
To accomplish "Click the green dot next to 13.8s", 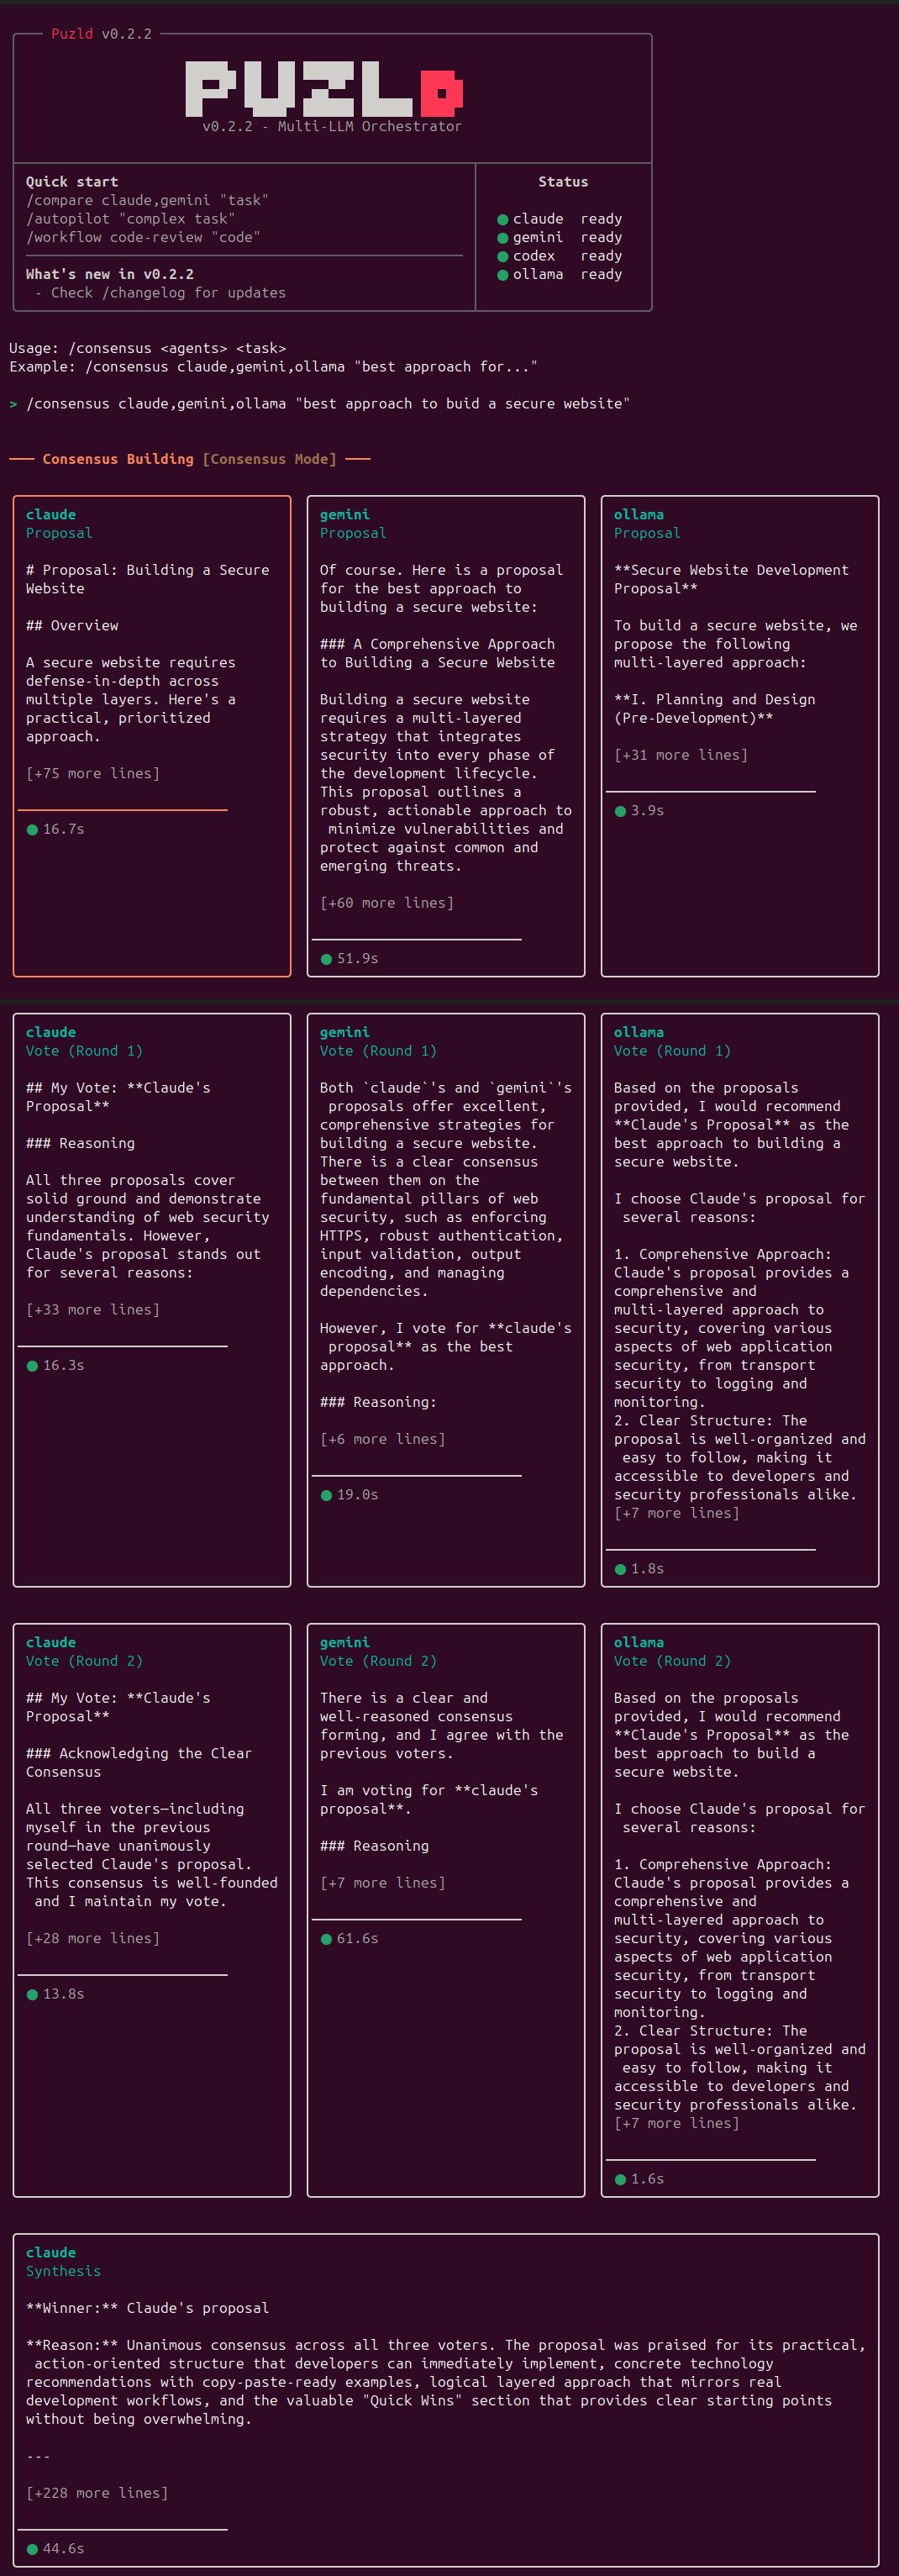I will pyautogui.click(x=32, y=1994).
